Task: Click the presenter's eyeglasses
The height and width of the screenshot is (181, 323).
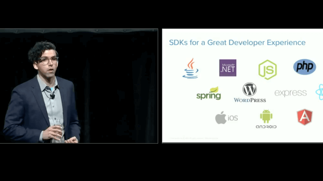Action: coord(49,60)
